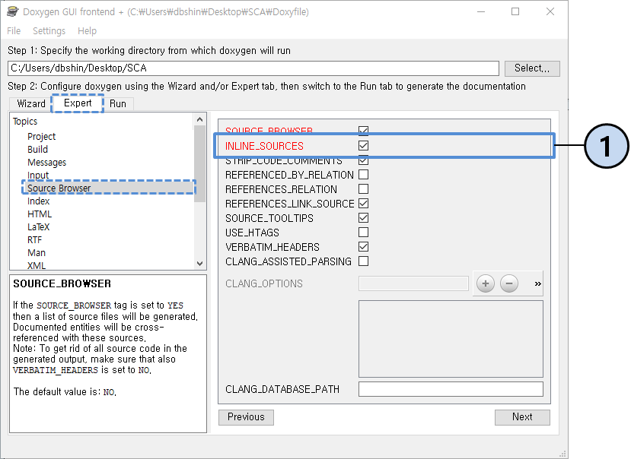Click the topics list scrollbar thumb
The width and height of the screenshot is (631, 459).
[199, 163]
